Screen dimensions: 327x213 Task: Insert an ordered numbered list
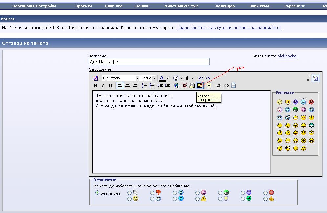[x=144, y=86]
